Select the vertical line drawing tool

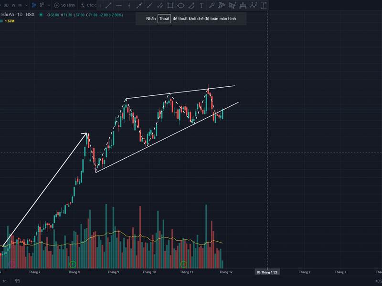click(129, 5)
